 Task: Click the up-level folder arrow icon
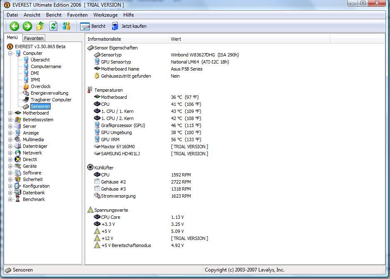(40, 26)
